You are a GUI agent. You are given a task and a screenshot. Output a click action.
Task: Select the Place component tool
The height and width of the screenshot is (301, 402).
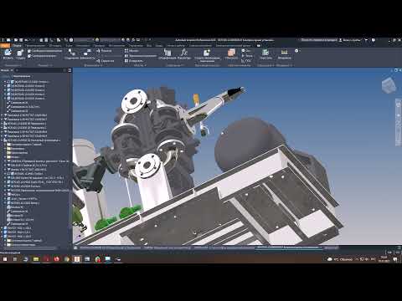pos(8,54)
